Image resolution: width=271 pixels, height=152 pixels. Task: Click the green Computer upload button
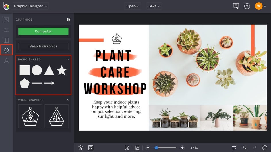(x=43, y=31)
